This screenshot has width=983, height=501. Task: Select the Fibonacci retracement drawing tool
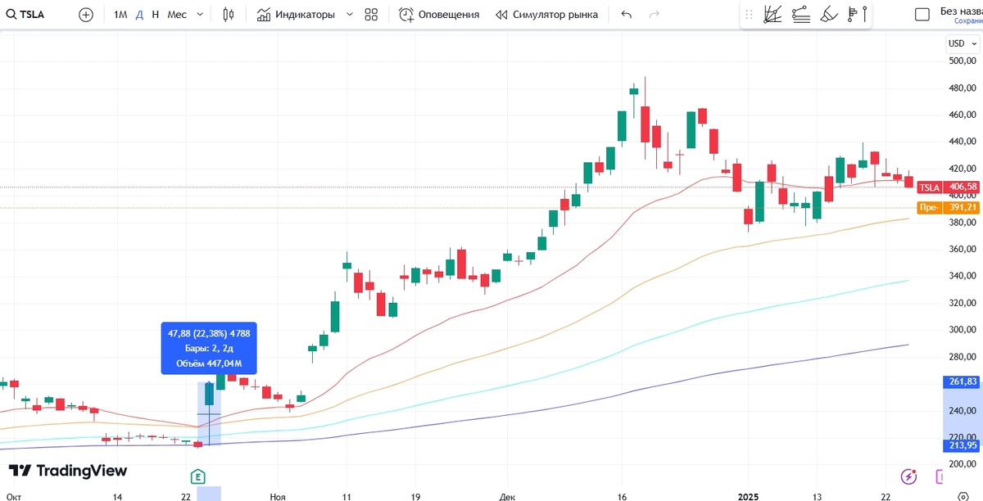pos(801,15)
